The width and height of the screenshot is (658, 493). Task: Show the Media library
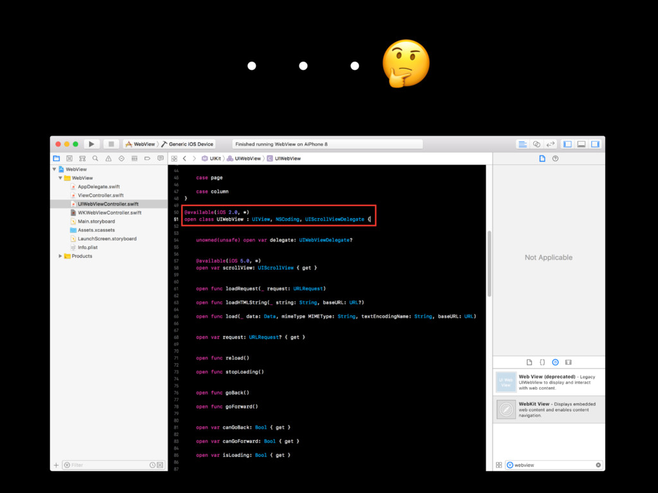coord(568,362)
